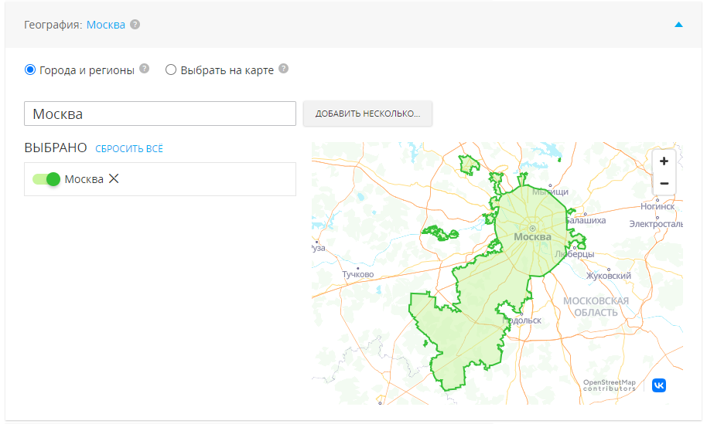Click into the Москва city search field
Viewport: 707px width, 424px height.
coord(160,114)
